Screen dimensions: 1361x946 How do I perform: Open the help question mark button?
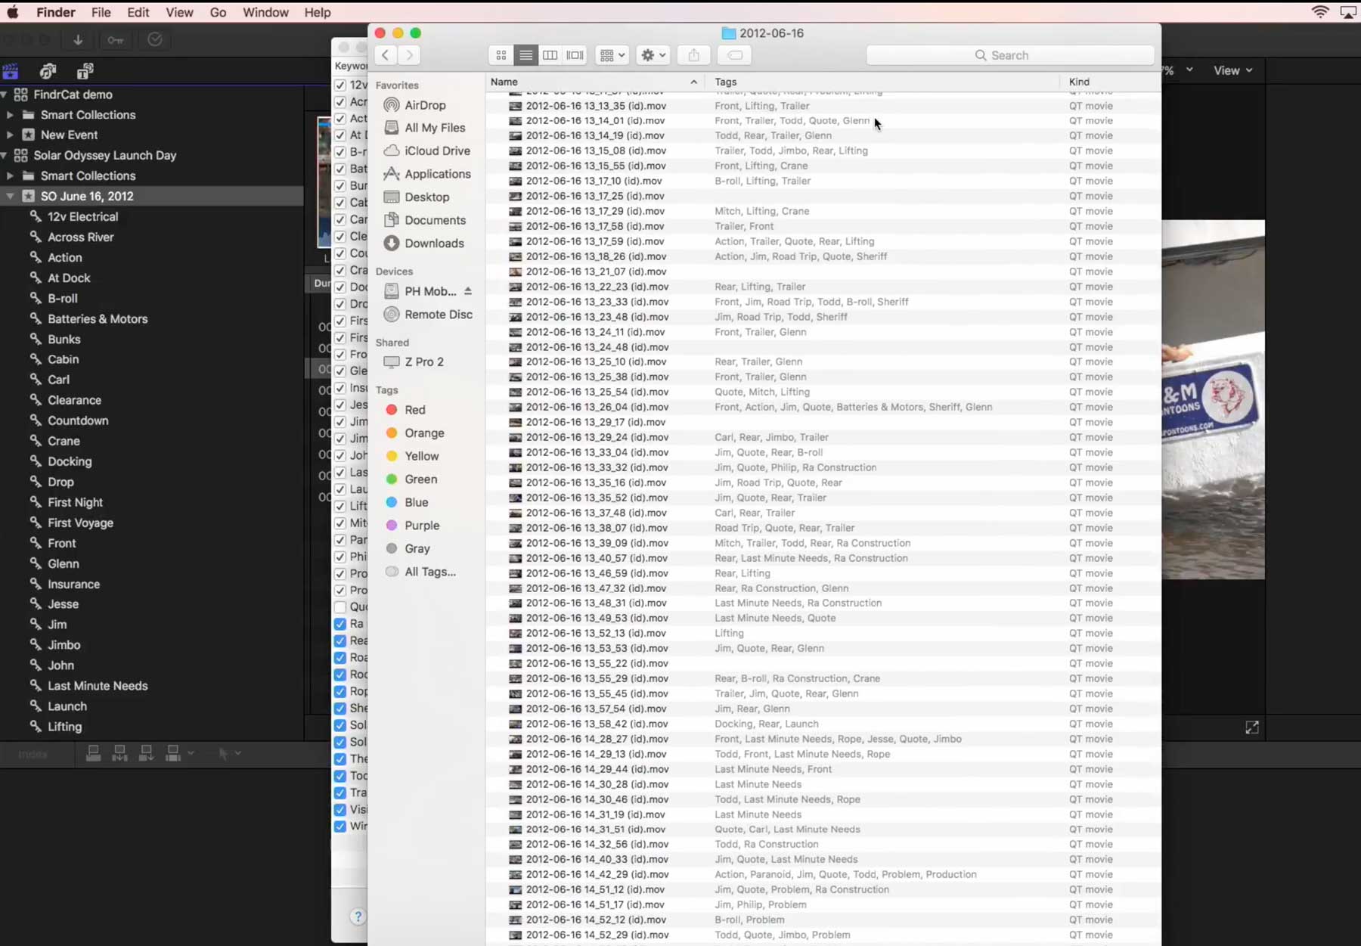358,917
